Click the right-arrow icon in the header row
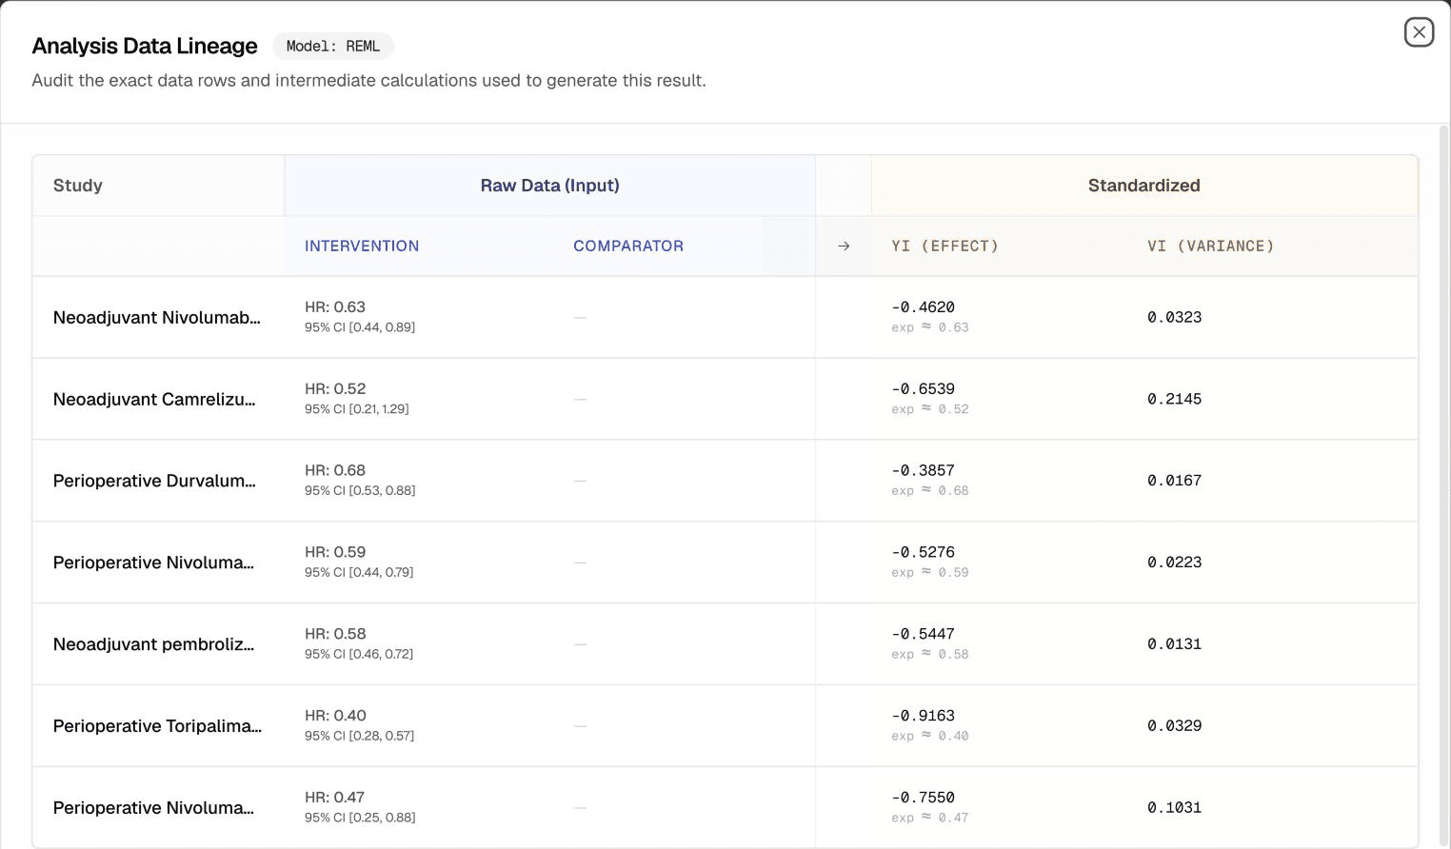Viewport: 1451px width, 849px height. pyautogui.click(x=844, y=246)
